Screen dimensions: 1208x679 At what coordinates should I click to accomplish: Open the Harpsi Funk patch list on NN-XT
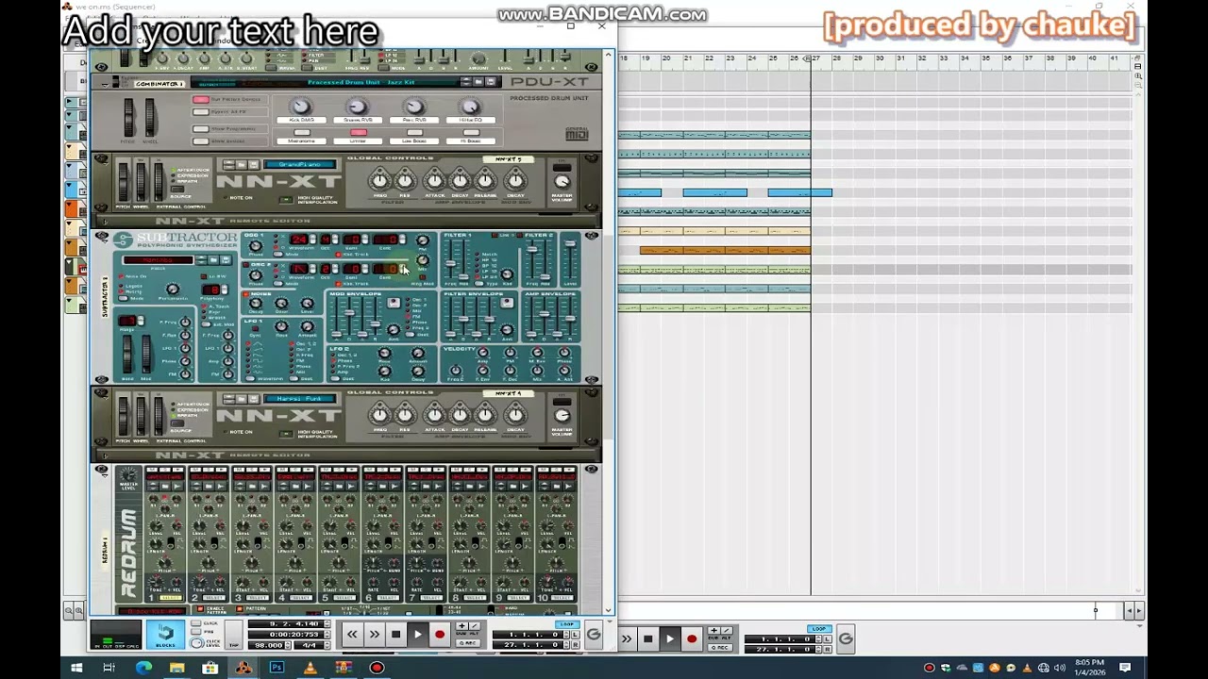pos(300,398)
